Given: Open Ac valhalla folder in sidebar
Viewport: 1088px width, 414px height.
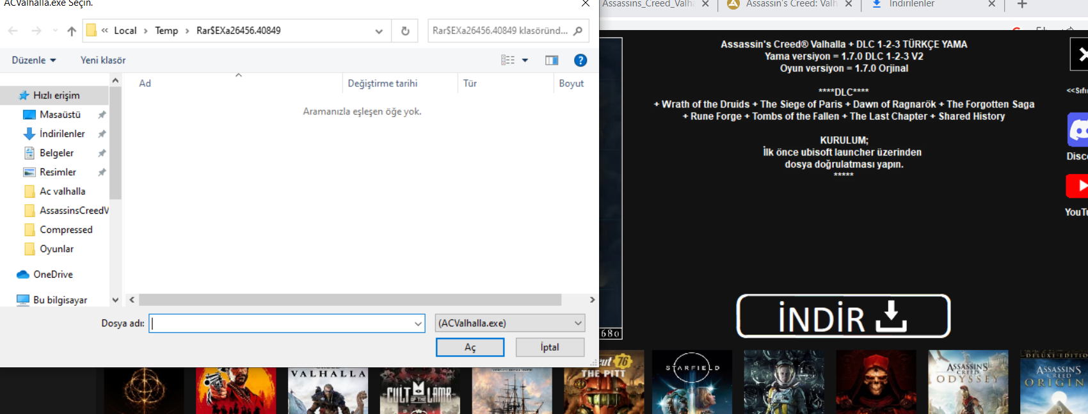Looking at the screenshot, I should (62, 191).
